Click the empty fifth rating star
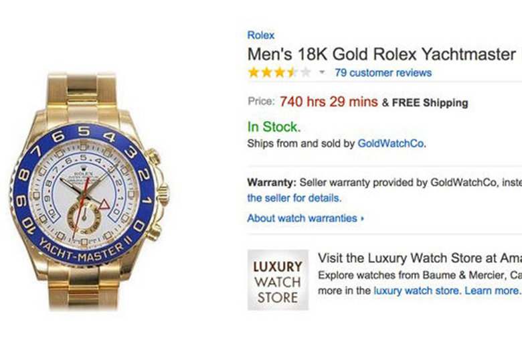Screen dimensions: 522x348 pyautogui.click(x=305, y=72)
